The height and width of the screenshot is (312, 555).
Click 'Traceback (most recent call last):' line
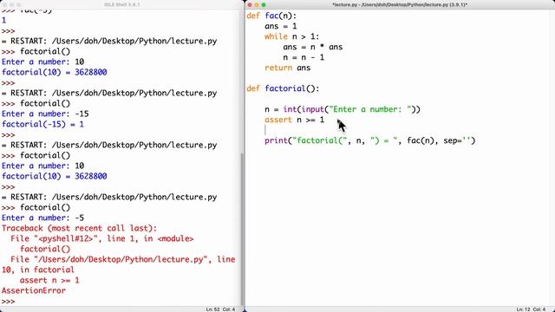point(79,228)
